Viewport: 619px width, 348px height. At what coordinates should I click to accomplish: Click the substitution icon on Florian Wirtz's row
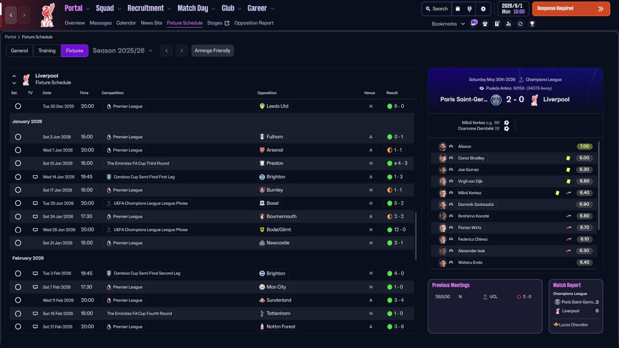(x=569, y=228)
